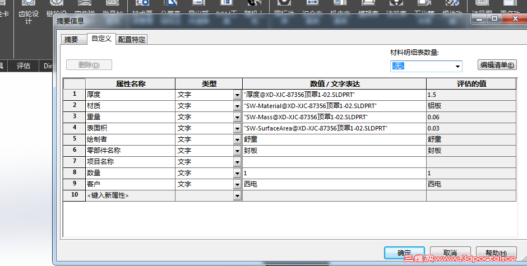Click the 数值 / 文字表达 column header
Screen dimensions: 527x266
click(334, 83)
